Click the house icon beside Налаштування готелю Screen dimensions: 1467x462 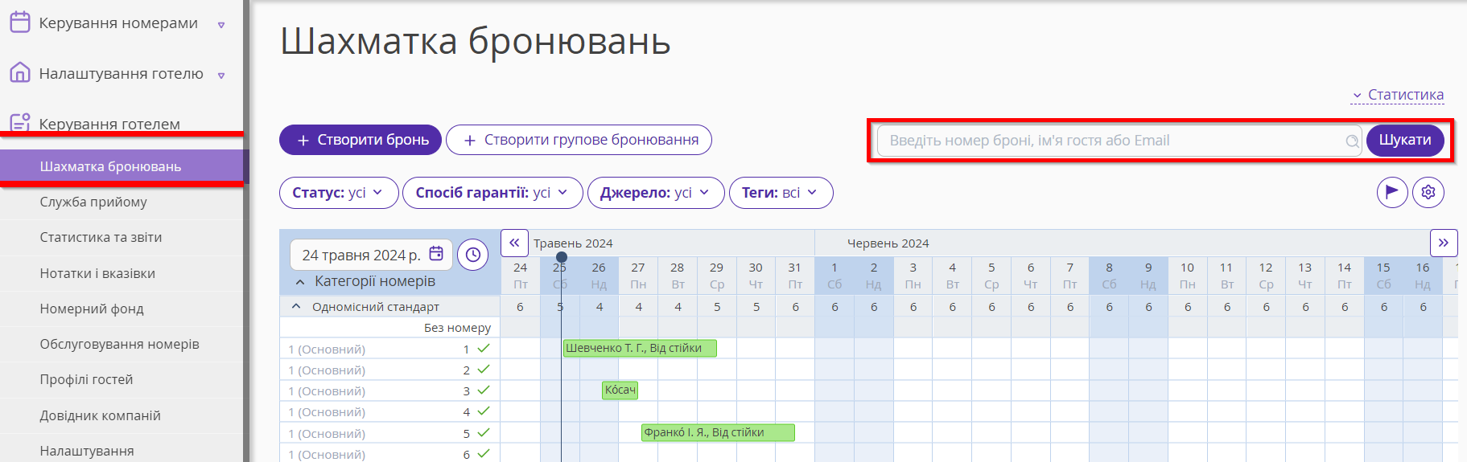(20, 73)
